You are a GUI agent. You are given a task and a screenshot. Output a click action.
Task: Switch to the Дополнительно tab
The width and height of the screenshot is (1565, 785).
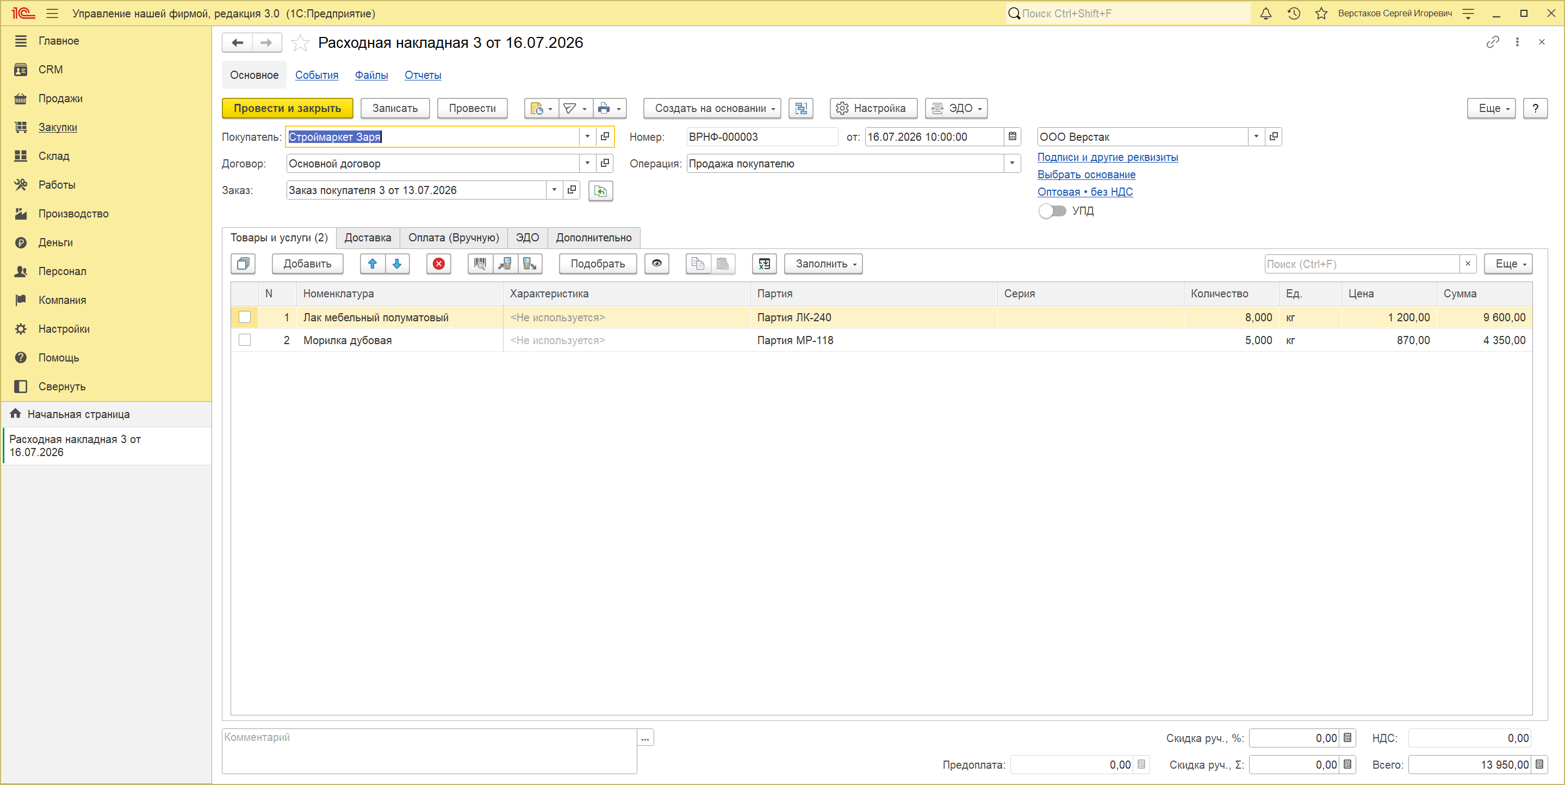coord(594,238)
